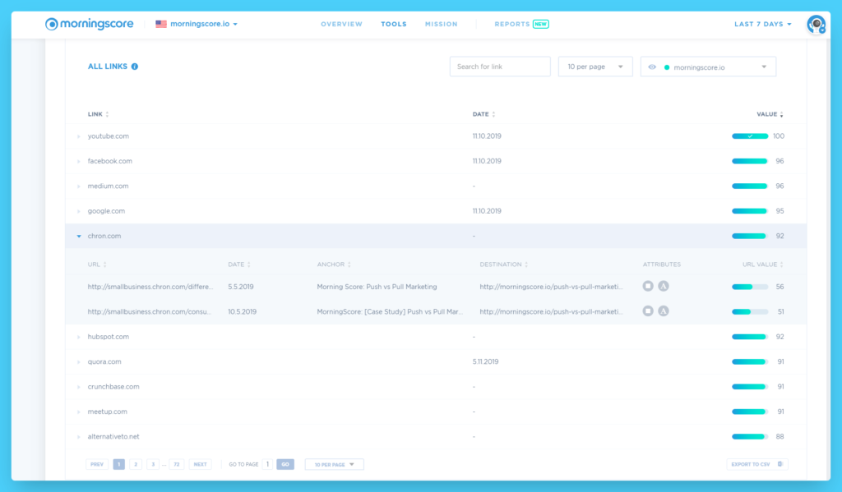This screenshot has width=842, height=492.
Task: Click the Prev pagination button
Action: click(x=97, y=464)
